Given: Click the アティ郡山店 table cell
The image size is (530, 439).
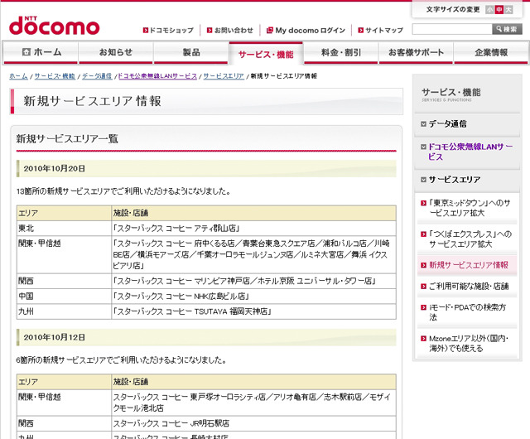Looking at the screenshot, I should coord(254,229).
